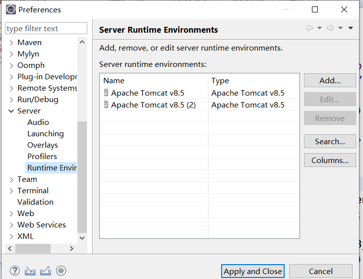Select Profilers under Server
Viewport: 363px width, 279px height.
click(42, 157)
